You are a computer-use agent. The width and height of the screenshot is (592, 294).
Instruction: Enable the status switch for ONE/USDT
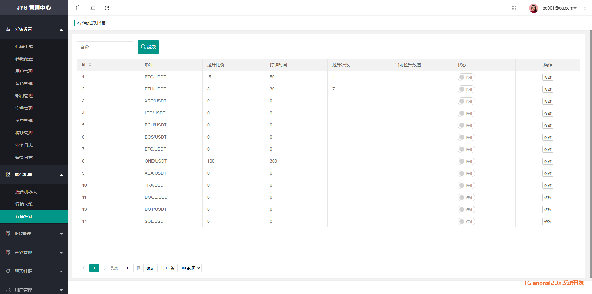coord(466,161)
